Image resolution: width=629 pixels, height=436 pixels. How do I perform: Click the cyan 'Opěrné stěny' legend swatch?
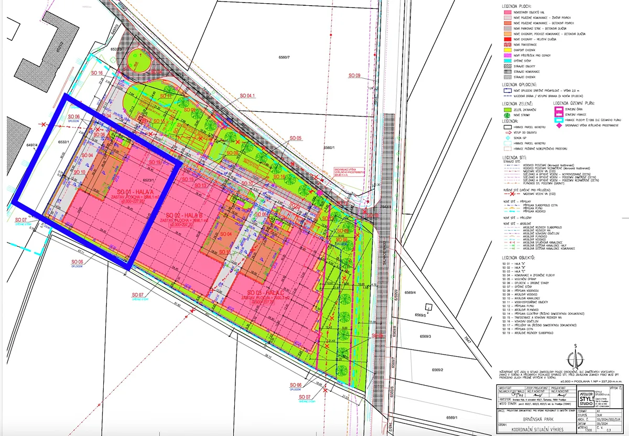(x=507, y=61)
